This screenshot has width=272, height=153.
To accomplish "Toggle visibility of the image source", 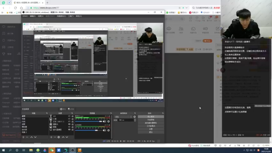I will pyautogui.click(x=69, y=127).
